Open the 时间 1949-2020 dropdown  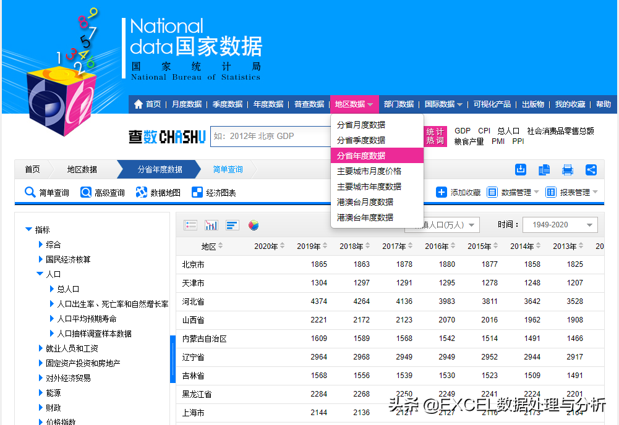pos(560,225)
